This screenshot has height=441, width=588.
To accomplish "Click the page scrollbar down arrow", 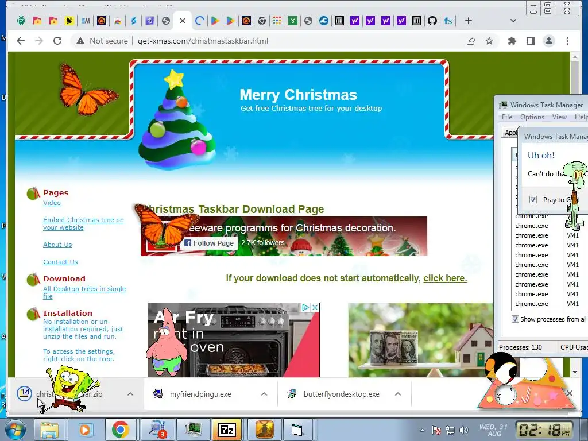I will click(574, 372).
